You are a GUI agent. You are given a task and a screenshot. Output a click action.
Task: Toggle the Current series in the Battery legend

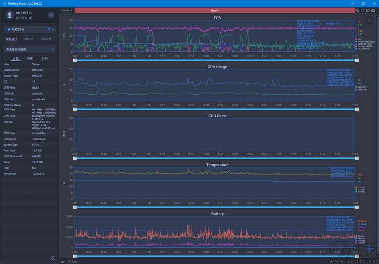click(x=360, y=242)
